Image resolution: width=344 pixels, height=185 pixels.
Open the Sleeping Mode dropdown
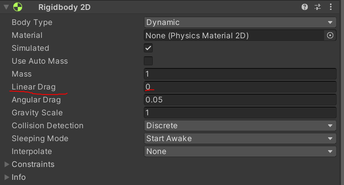240,139
